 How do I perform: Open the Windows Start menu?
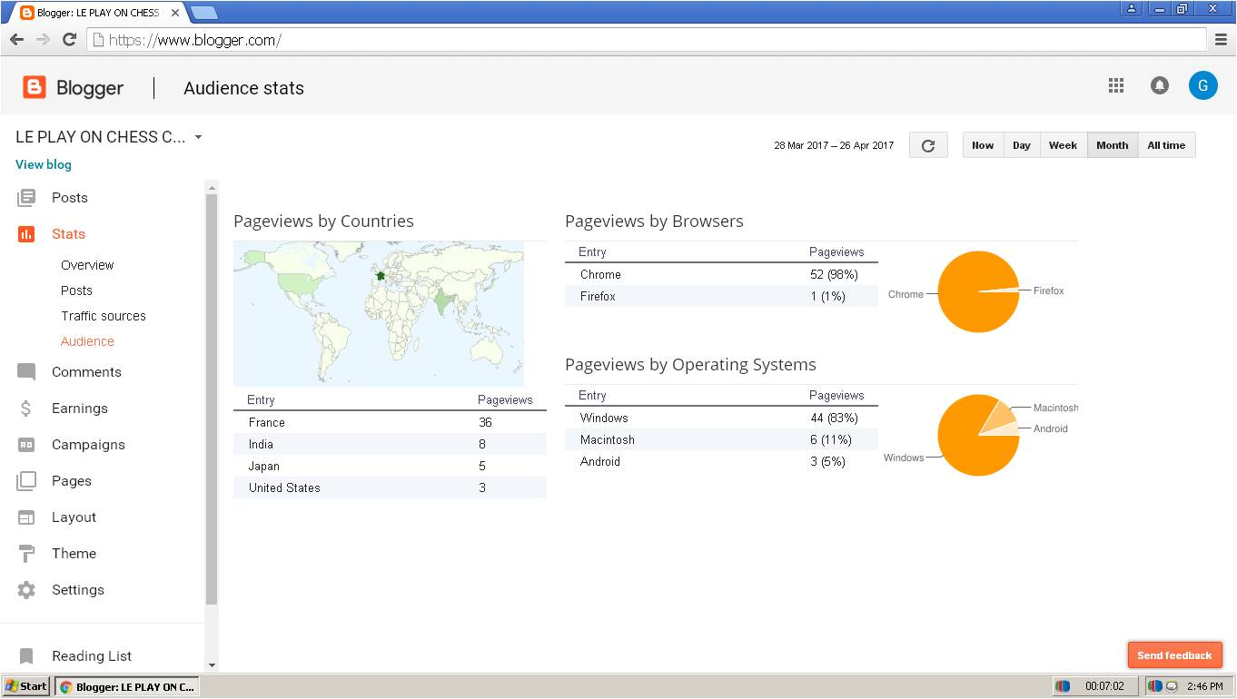tap(26, 686)
